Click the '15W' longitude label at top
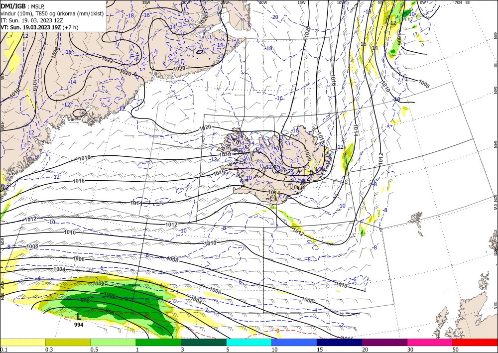This screenshot has height=353, width=498. click(301, 2)
